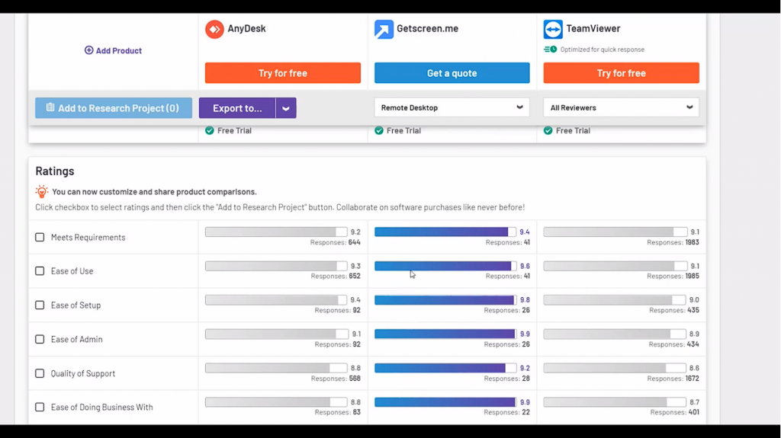
Task: Check the Ease of Setup checkbox
Action: click(40, 305)
